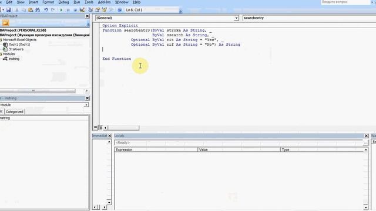Open the View menu
This screenshot has height=211, width=376.
21,2
